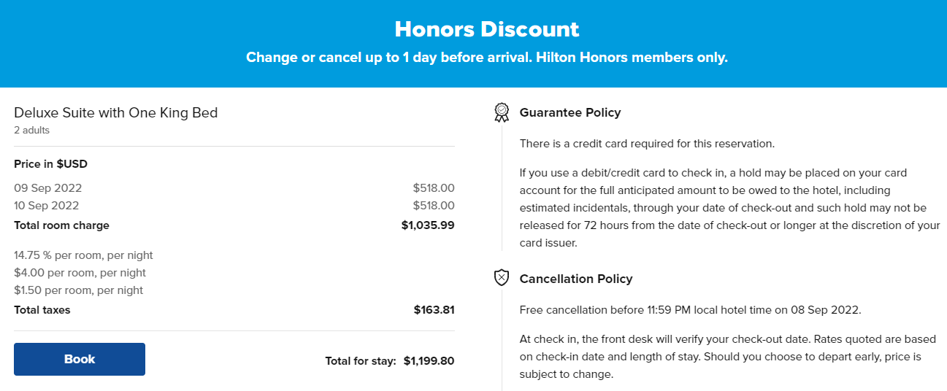This screenshot has width=947, height=391.
Task: Click the $1,035.99 total room charge amount
Action: coord(428,225)
